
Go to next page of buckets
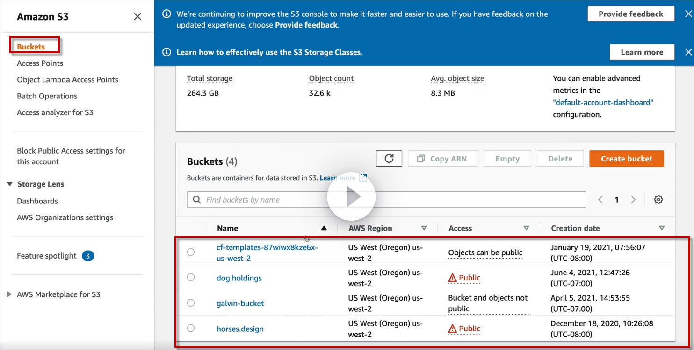click(633, 200)
